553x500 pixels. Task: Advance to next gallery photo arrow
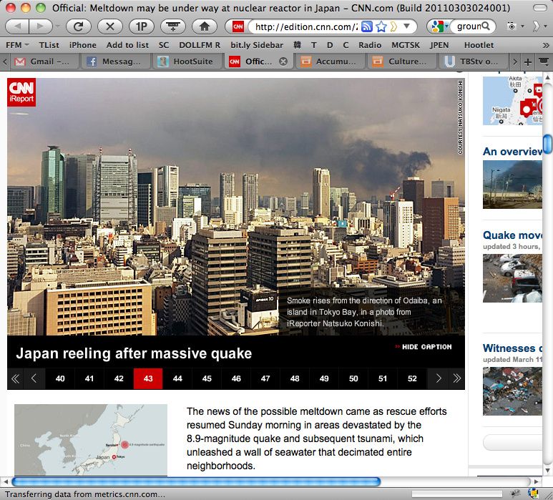pos(438,378)
